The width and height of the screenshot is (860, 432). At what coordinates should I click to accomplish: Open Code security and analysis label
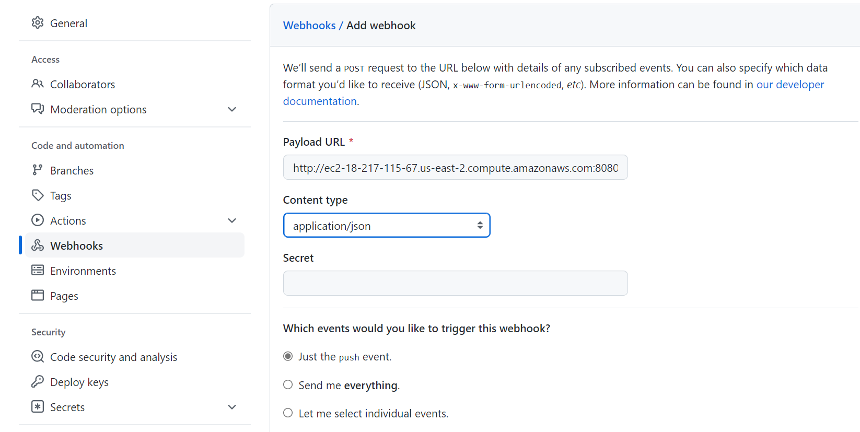pyautogui.click(x=114, y=357)
